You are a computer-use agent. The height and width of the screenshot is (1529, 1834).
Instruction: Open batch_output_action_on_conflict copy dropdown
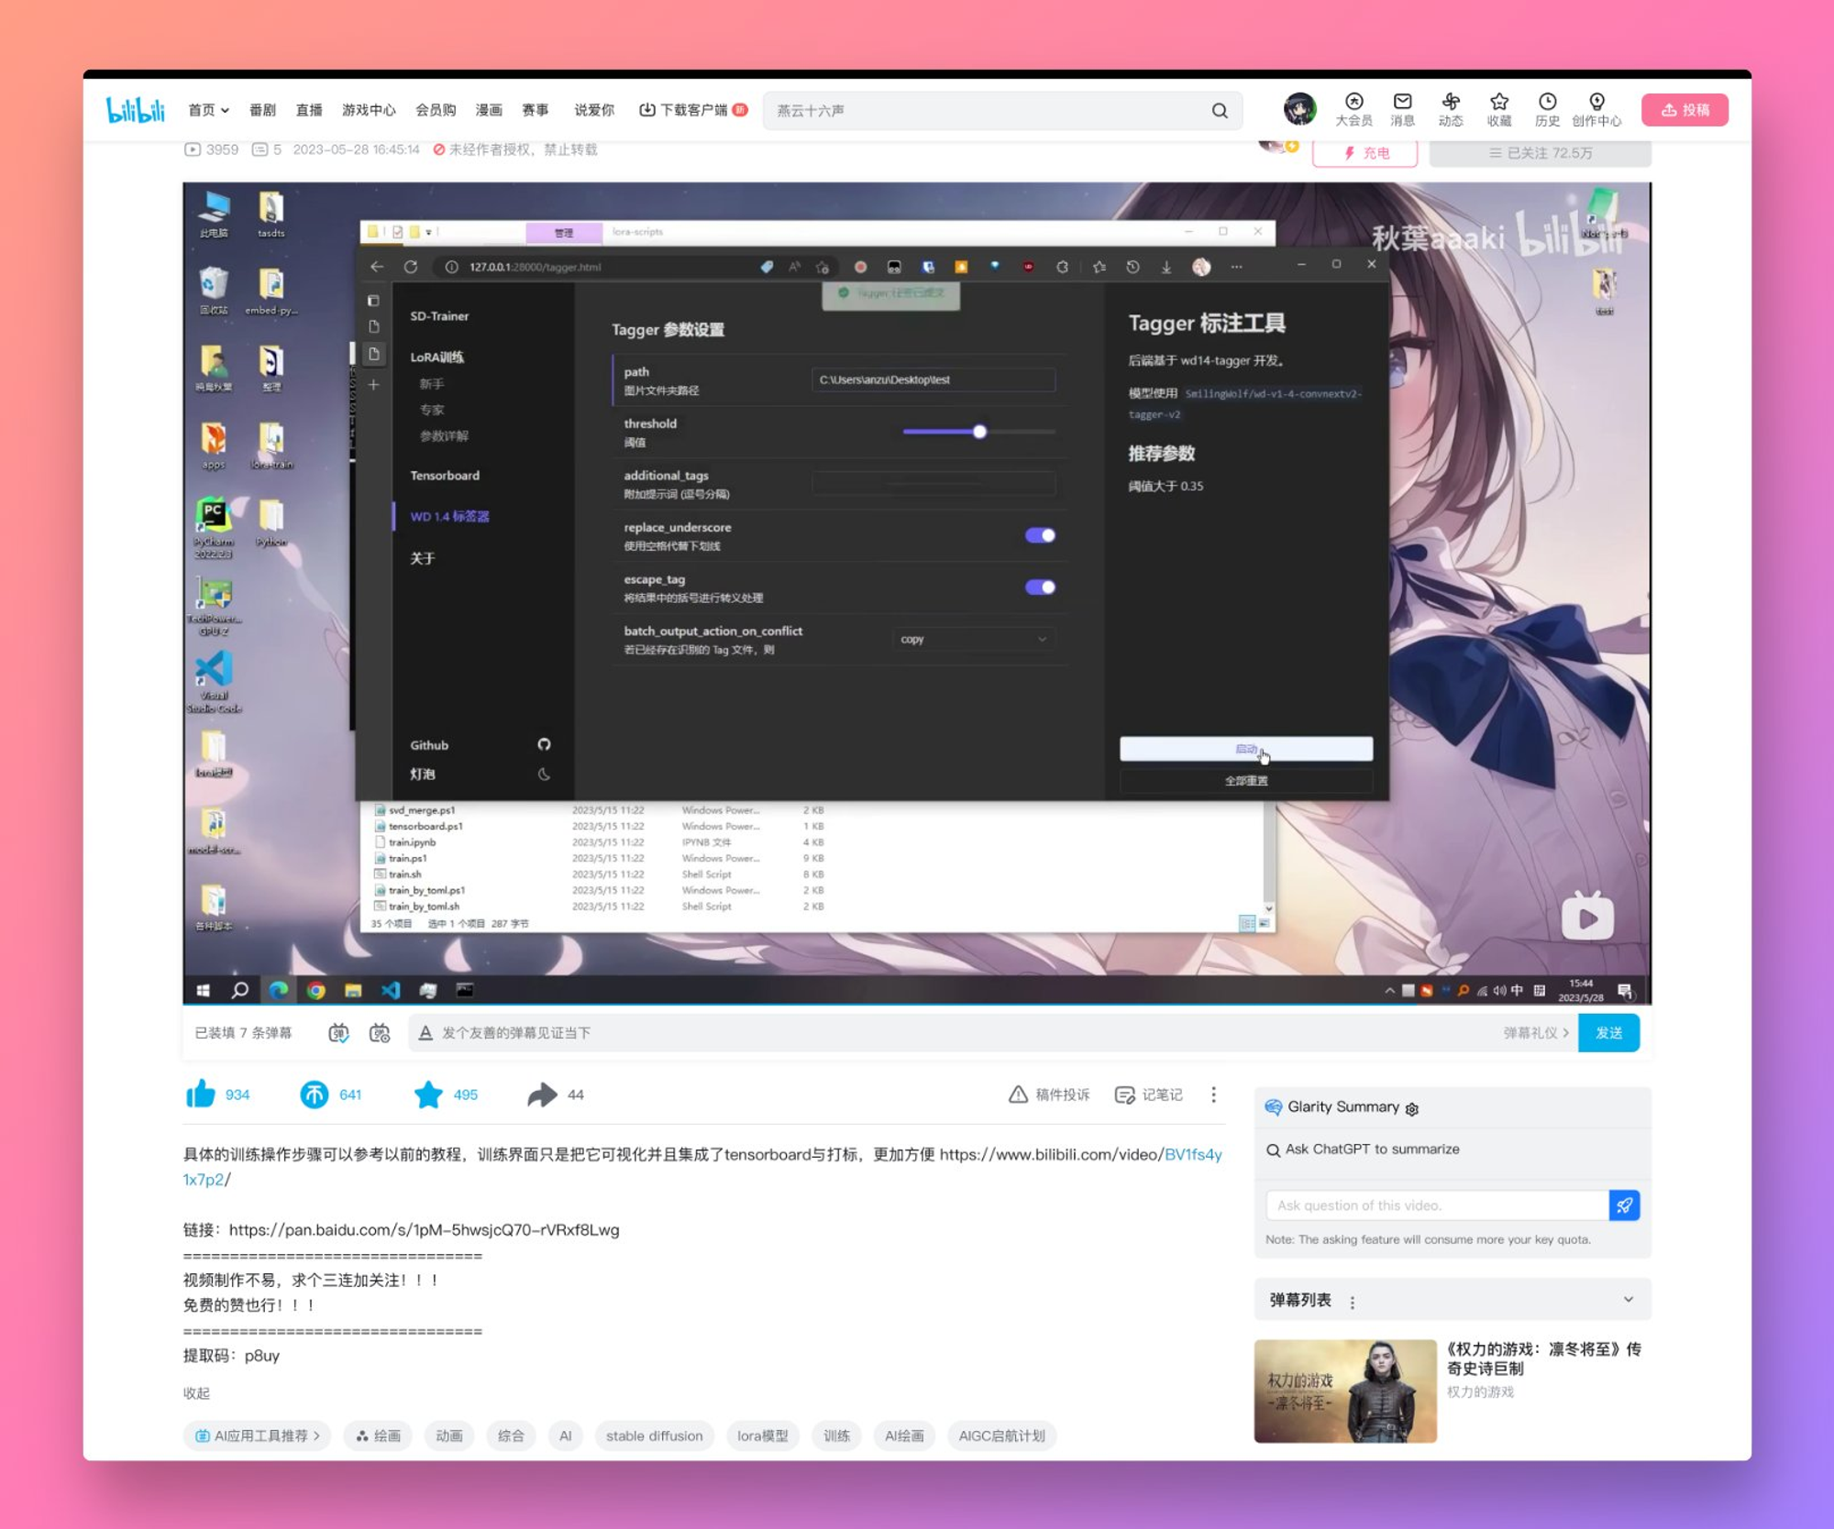(x=973, y=639)
